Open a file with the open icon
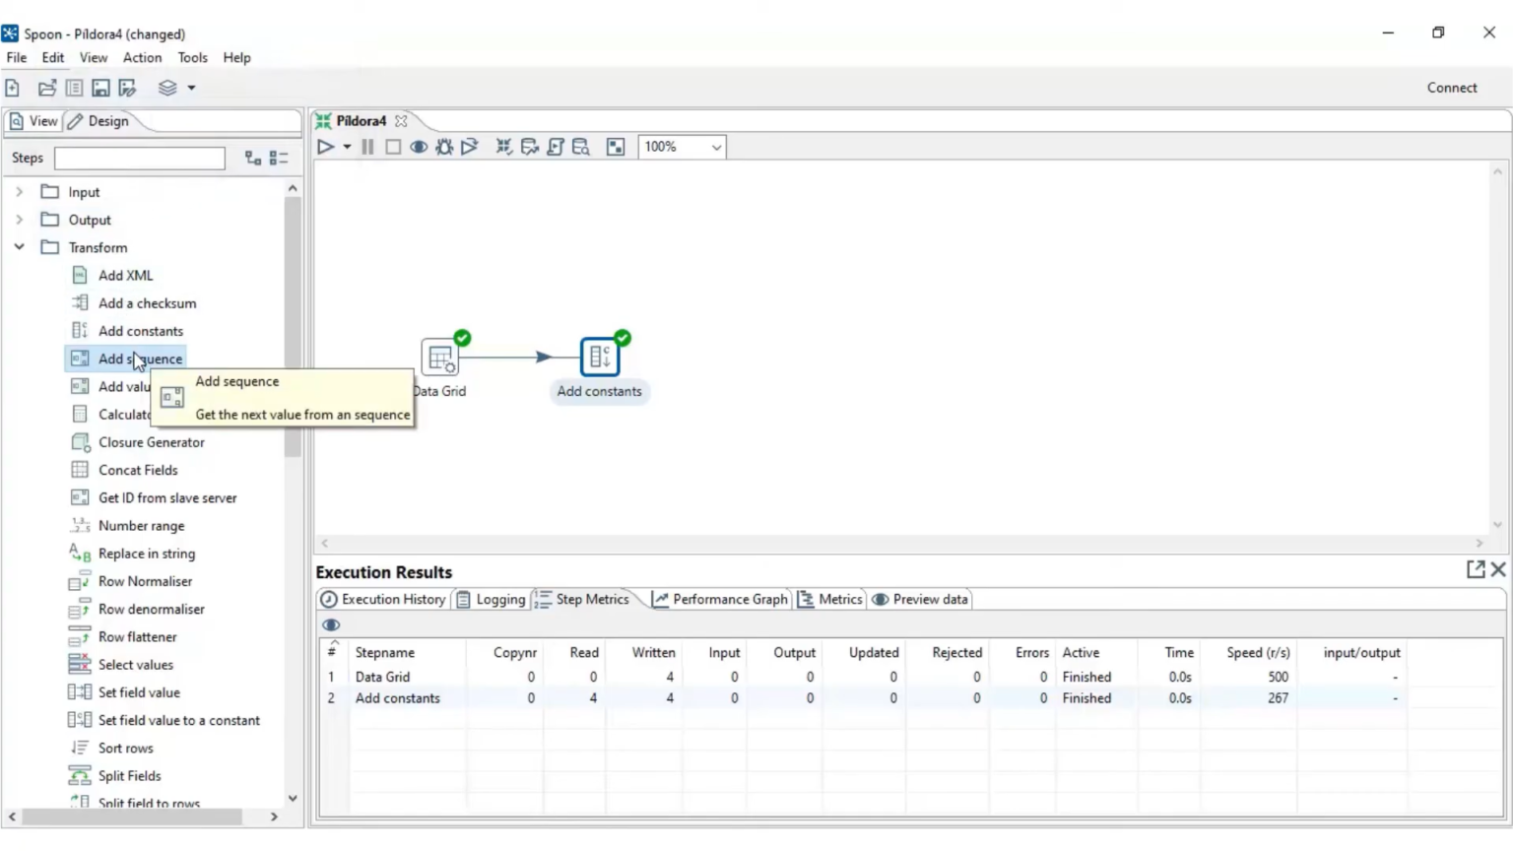1513x851 pixels. (x=46, y=87)
